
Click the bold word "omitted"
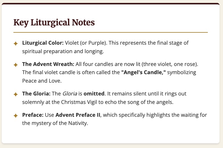(x=94, y=94)
